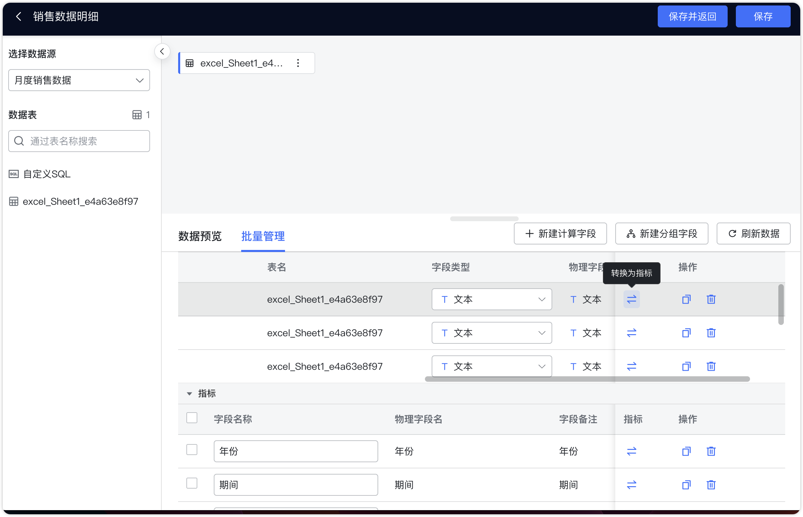This screenshot has height=517, width=803.
Task: Switch to the 数据预览 tab
Action: pyautogui.click(x=200, y=236)
